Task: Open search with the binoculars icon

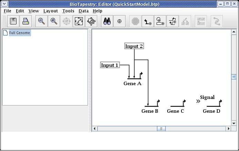Action: pyautogui.click(x=107, y=21)
